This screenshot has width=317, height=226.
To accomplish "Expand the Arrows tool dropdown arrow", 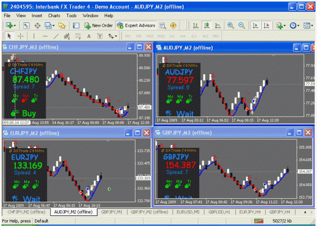I will point(116,36).
